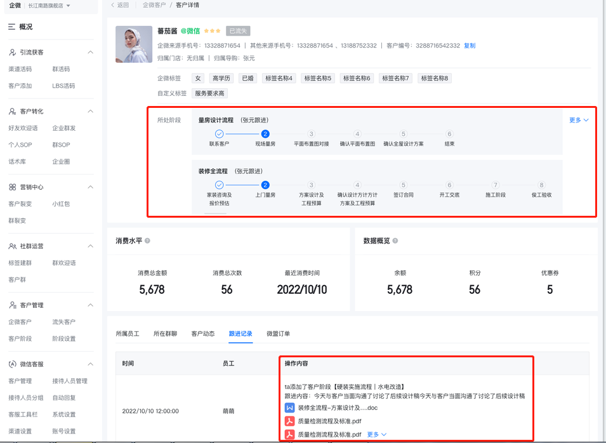This screenshot has width=606, height=443.
Task: Open 自动回复 in the sidebar
Action: (63, 398)
